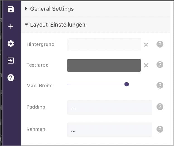Clear the Textfarbe color with the X

pos(146,65)
